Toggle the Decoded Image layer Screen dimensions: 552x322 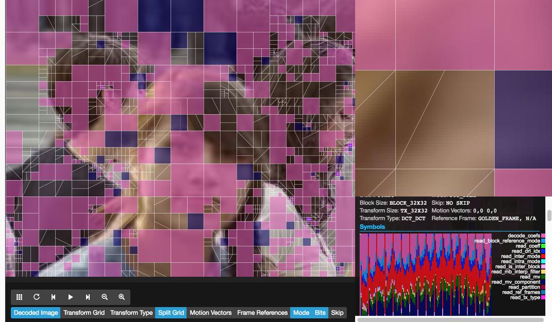tap(36, 313)
